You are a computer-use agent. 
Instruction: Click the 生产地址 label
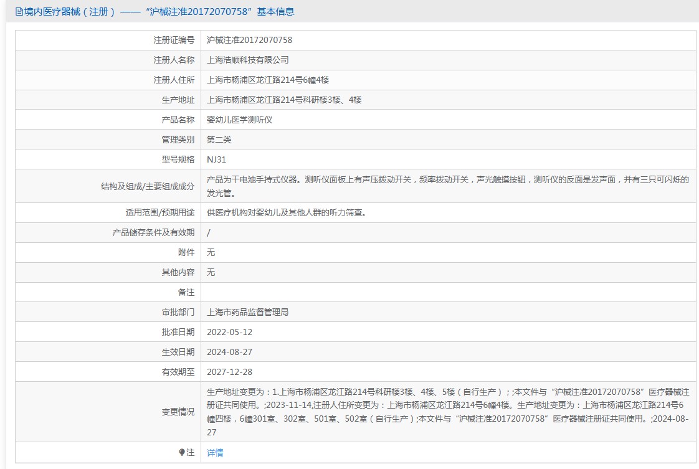pyautogui.click(x=178, y=100)
